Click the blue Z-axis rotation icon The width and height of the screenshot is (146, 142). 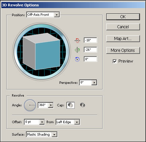pyautogui.click(x=77, y=59)
